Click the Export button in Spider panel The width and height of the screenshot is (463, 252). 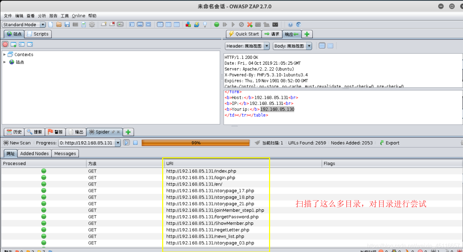pos(389,143)
